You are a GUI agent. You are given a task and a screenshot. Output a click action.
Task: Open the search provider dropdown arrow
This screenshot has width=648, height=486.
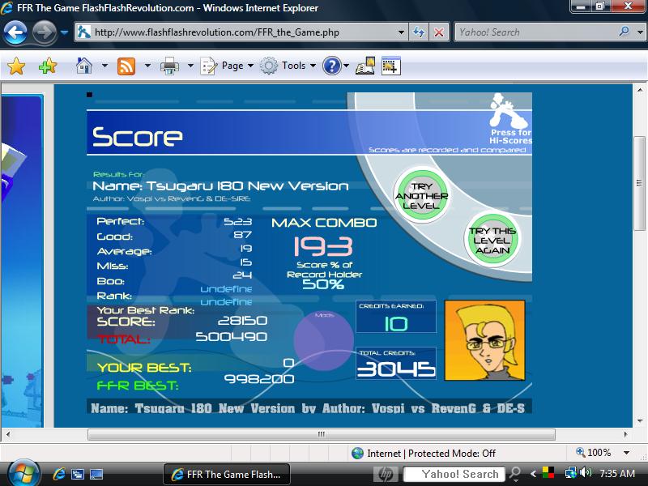pos(640,32)
